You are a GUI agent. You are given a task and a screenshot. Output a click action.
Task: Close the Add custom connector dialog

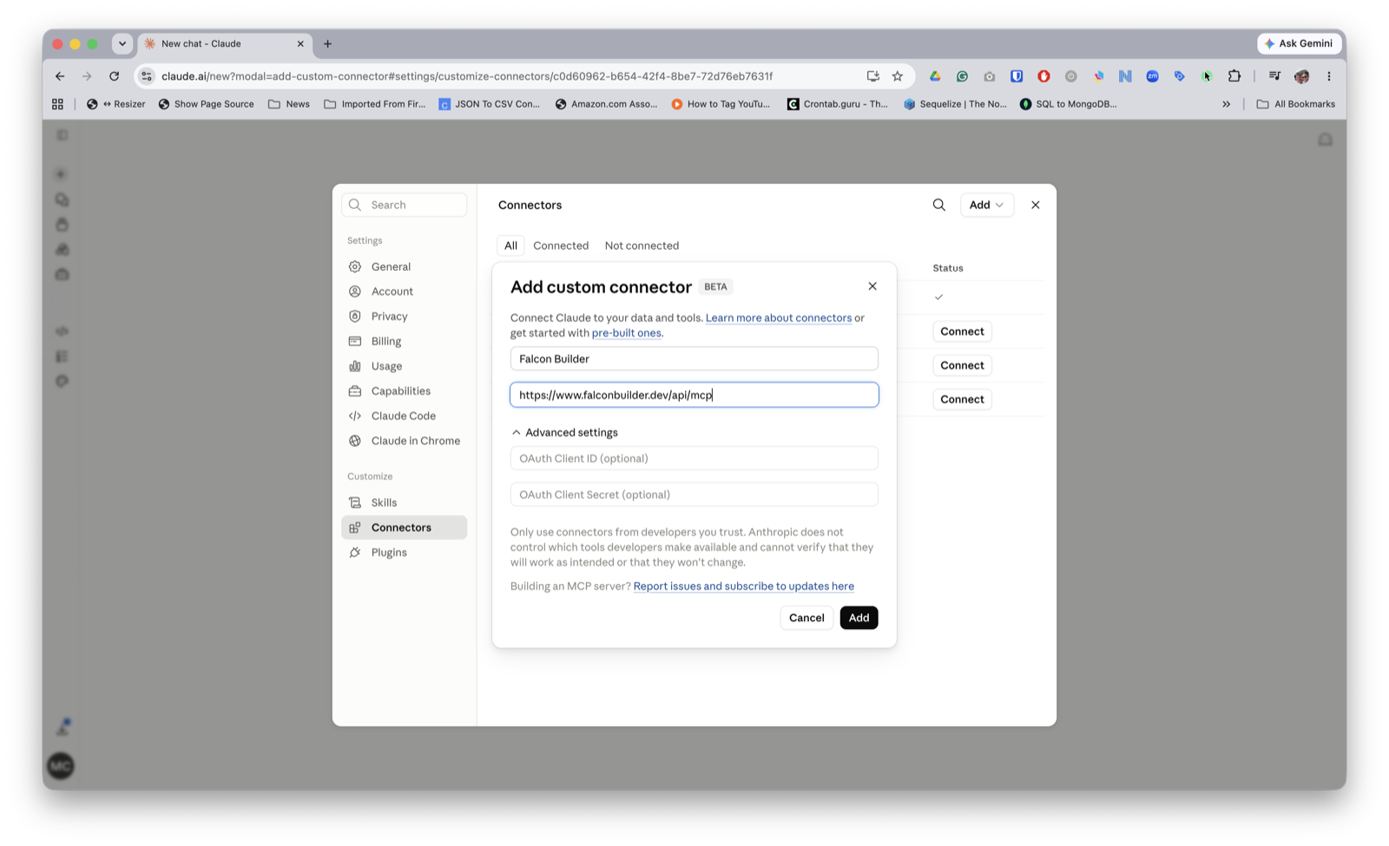coord(872,286)
